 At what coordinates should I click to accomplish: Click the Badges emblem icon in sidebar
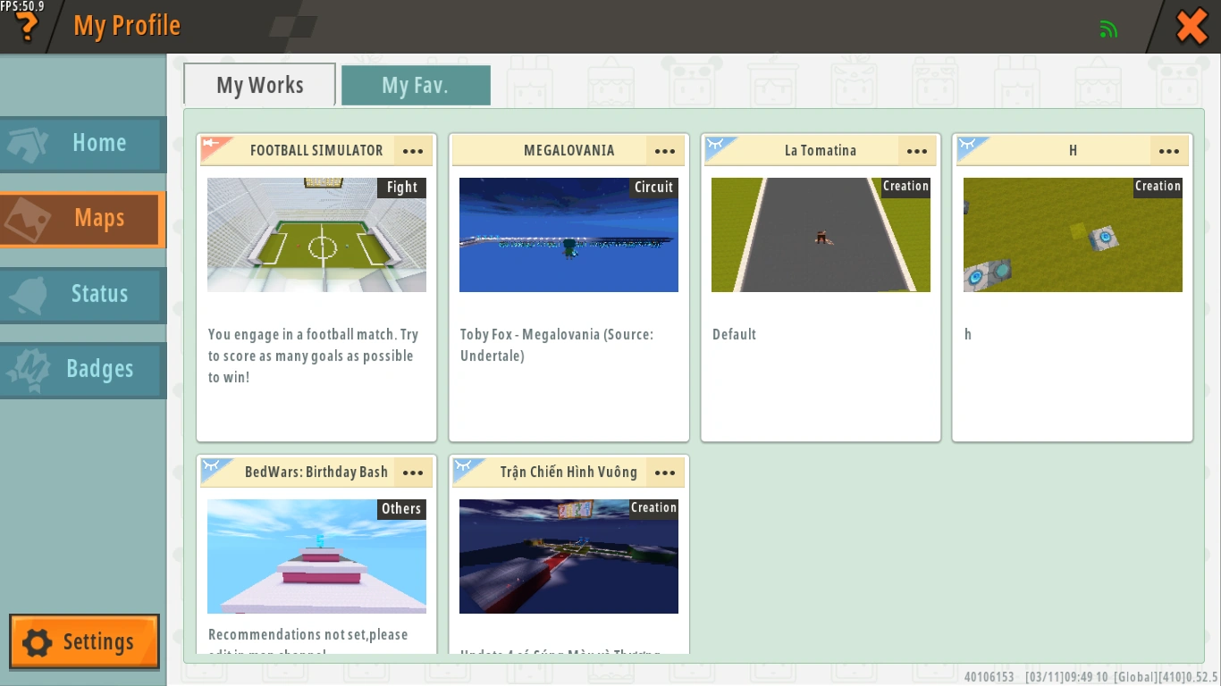pos(28,370)
